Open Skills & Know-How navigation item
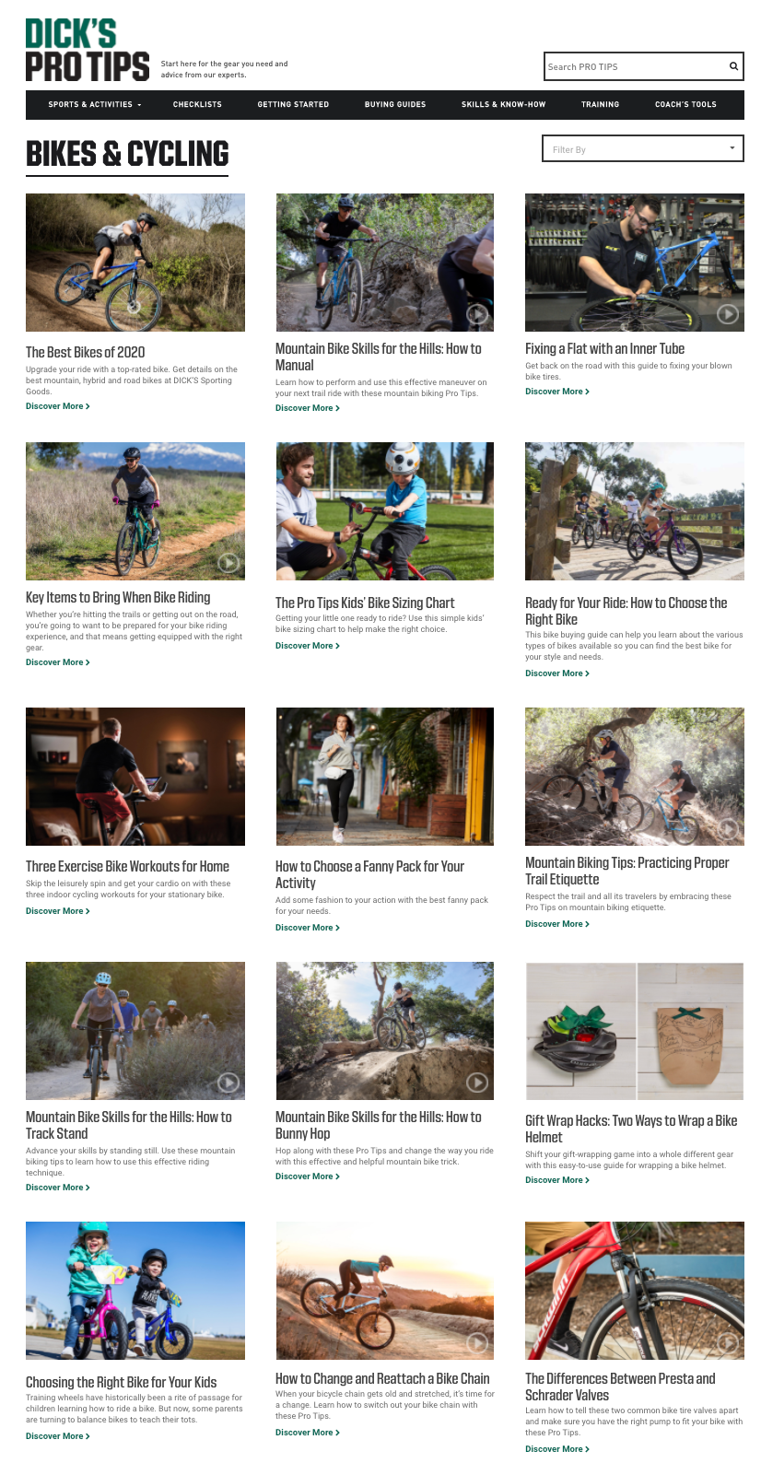 pyautogui.click(x=503, y=104)
